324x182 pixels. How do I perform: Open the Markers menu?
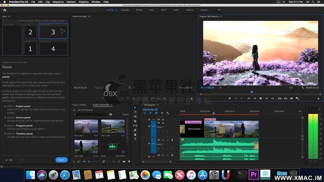coord(71,2)
